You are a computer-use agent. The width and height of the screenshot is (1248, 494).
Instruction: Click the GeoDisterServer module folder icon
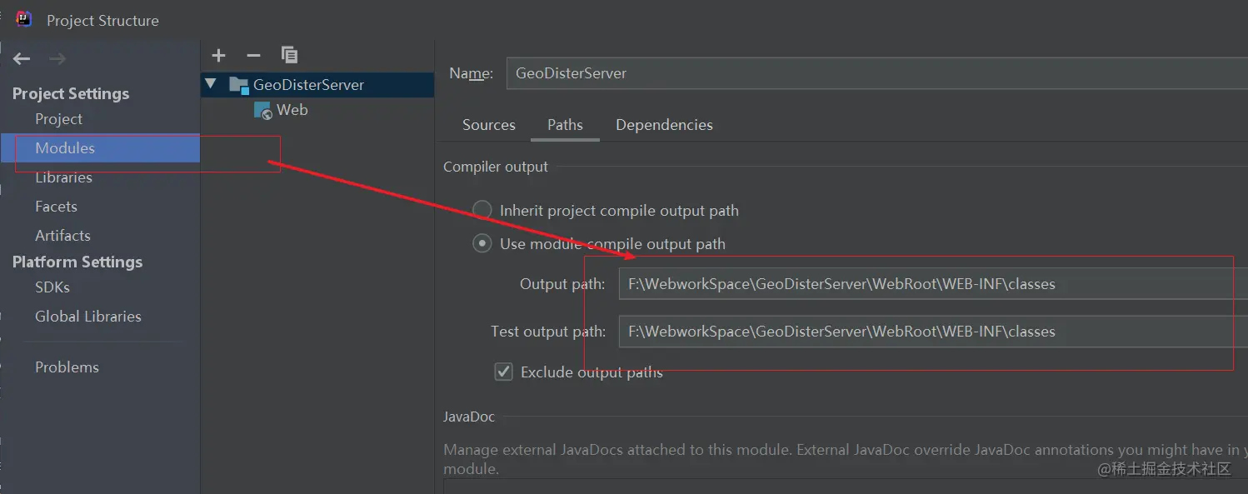[238, 84]
